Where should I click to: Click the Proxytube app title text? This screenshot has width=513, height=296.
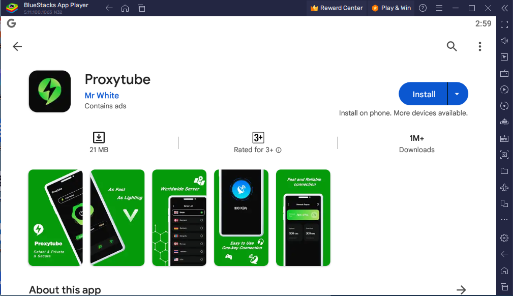pos(117,79)
